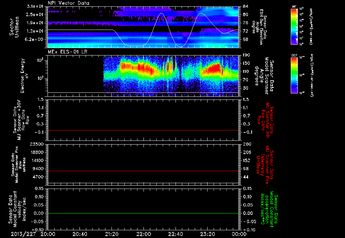345x238 pixels.
Task: Click the 23500 scanner position tick
Action: [36, 144]
